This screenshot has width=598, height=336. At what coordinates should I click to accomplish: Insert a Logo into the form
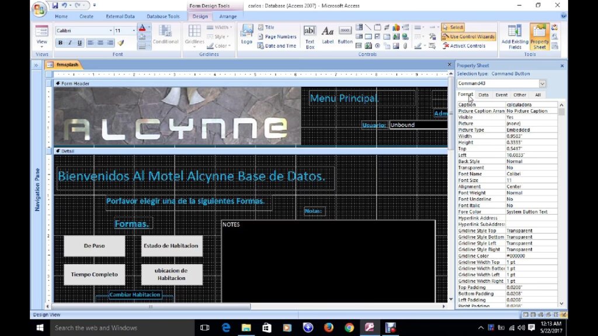[246, 35]
